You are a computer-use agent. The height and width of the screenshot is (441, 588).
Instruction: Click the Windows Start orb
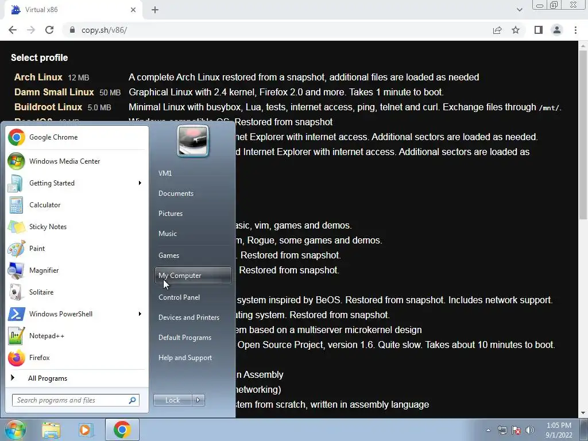[x=15, y=430]
